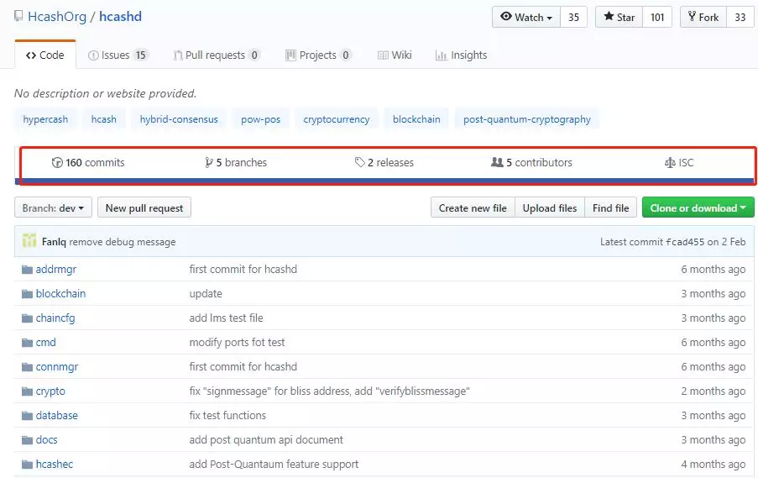
Task: Open 'add Post-Quantaum feature support' commit
Action: pos(274,464)
